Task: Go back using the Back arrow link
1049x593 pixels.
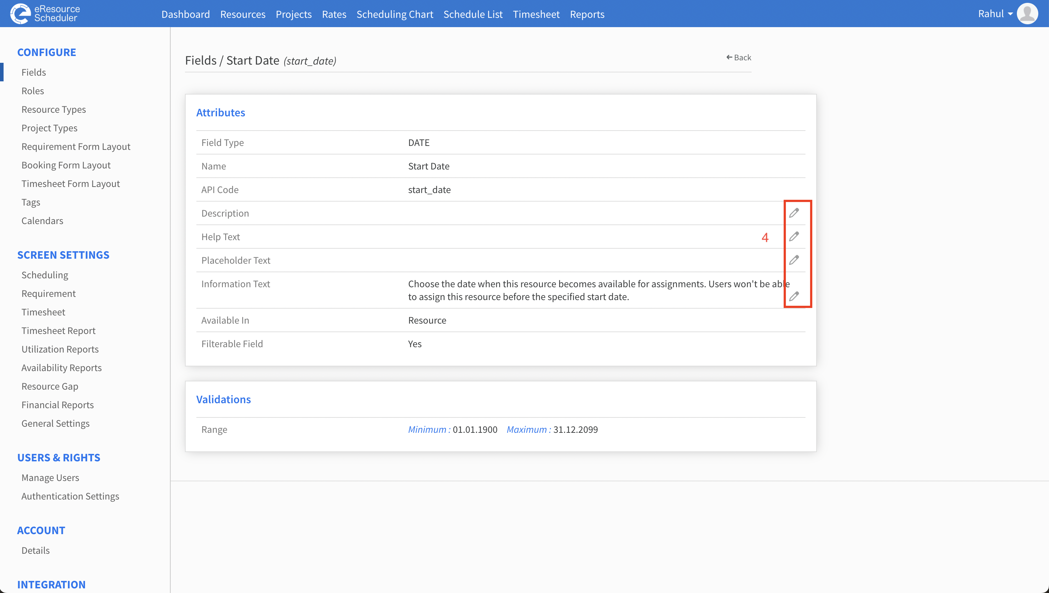Action: click(738, 57)
